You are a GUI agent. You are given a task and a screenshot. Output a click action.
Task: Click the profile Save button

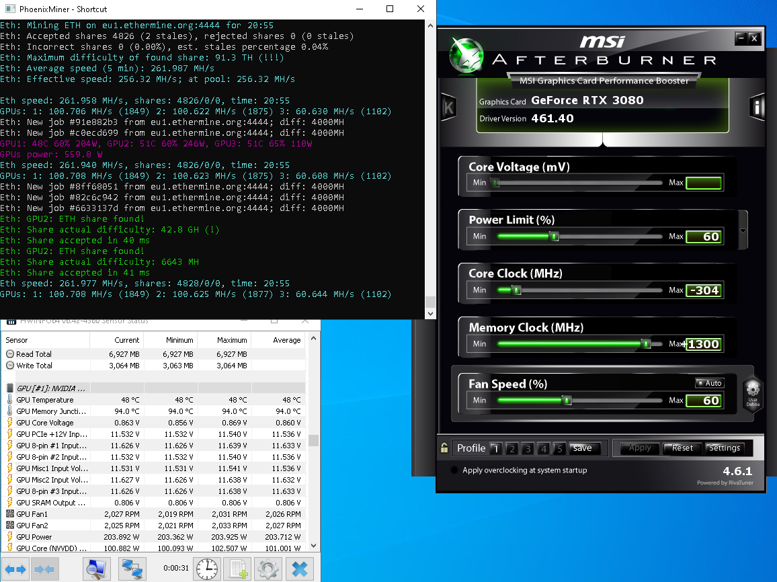585,448
